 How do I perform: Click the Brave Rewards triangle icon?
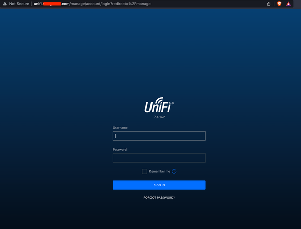[x=289, y=4]
